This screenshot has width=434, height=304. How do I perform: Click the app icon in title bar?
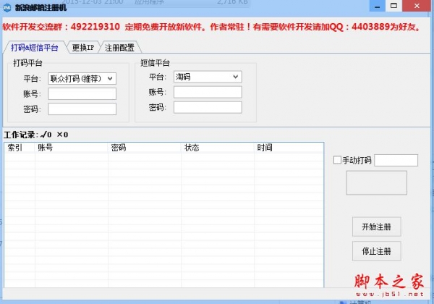click(7, 7)
